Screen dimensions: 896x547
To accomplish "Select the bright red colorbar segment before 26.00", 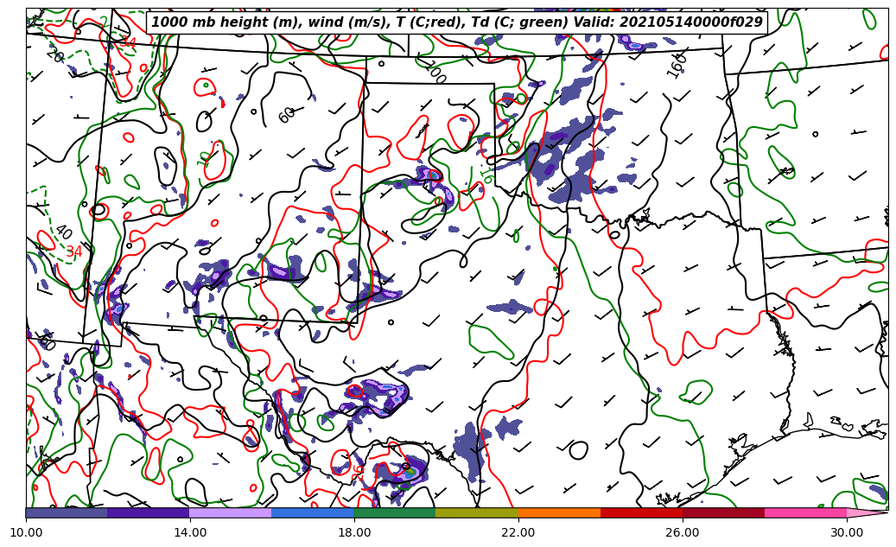I will [640, 512].
